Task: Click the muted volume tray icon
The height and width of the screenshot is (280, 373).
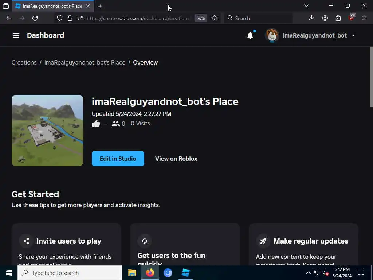Action: pyautogui.click(x=326, y=273)
